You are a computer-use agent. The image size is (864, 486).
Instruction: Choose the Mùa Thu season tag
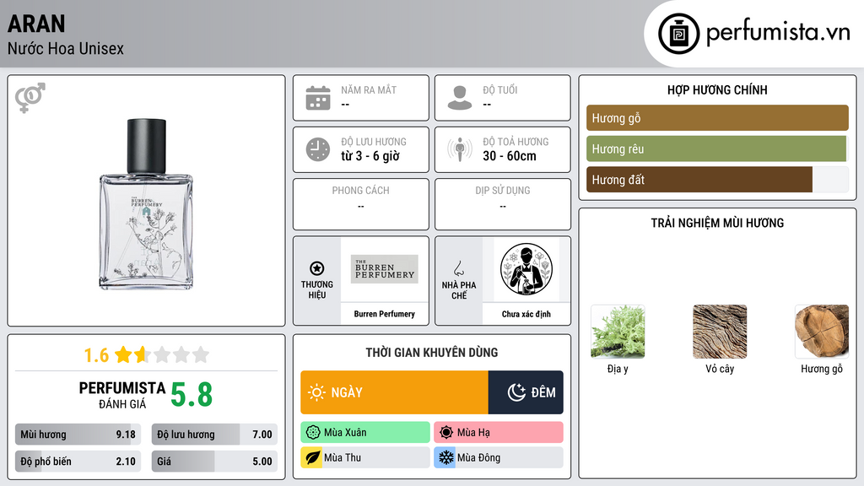point(365,457)
